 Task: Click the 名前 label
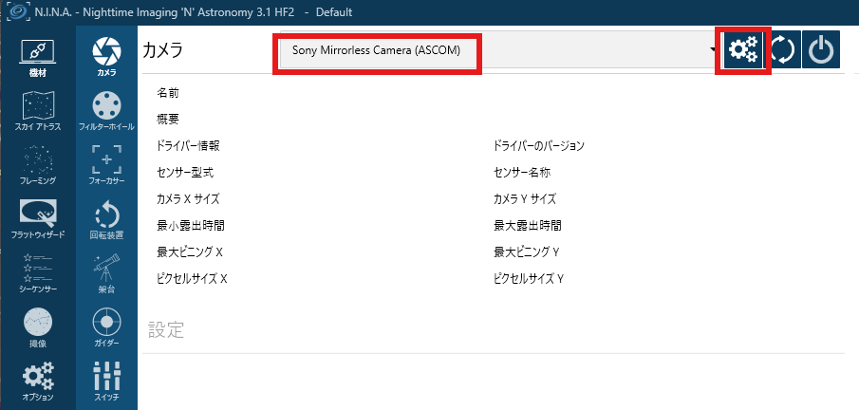coord(168,93)
